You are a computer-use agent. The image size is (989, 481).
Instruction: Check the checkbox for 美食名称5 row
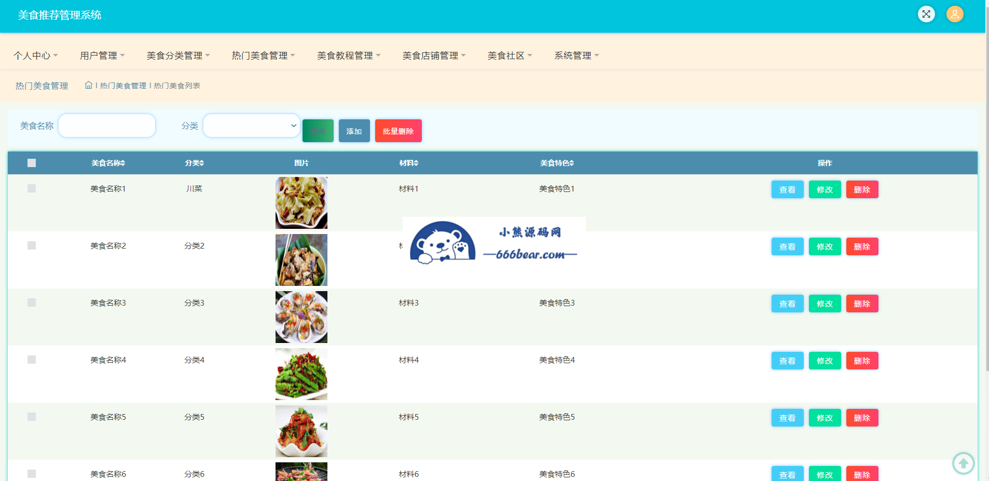point(32,417)
